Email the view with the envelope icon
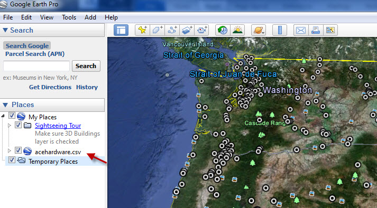377x208 pixels. (301, 30)
